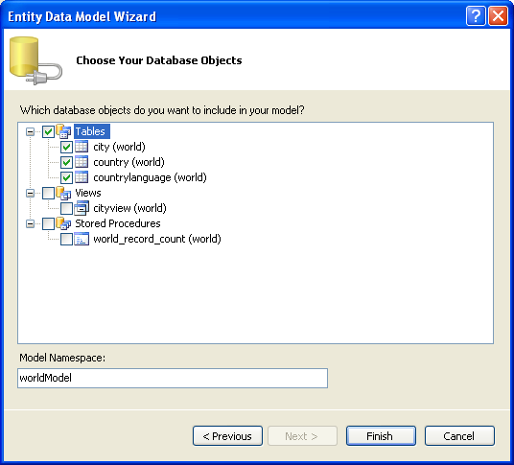Uncheck the Tables checkbox

48,131
